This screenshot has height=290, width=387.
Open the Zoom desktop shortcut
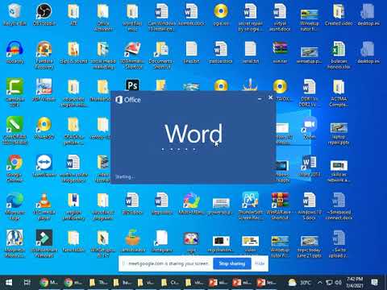click(310, 128)
